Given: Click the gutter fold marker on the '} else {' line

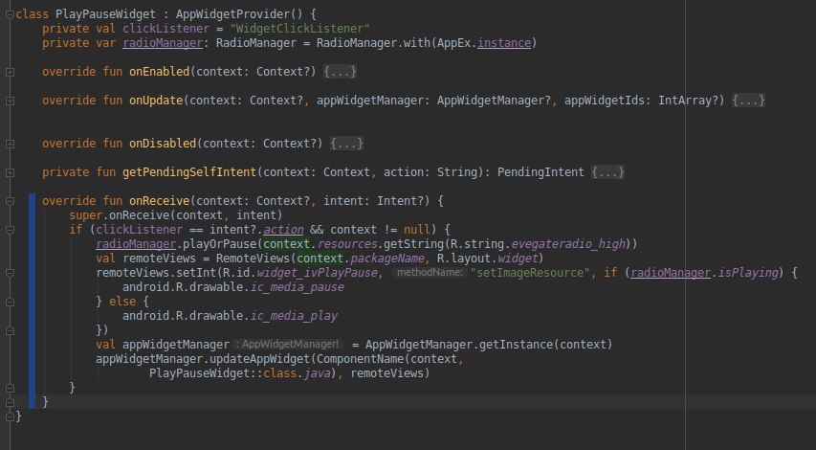Looking at the screenshot, I should [10, 302].
